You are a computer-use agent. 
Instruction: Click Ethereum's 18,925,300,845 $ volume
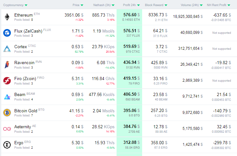pyautogui.click(x=188, y=17)
